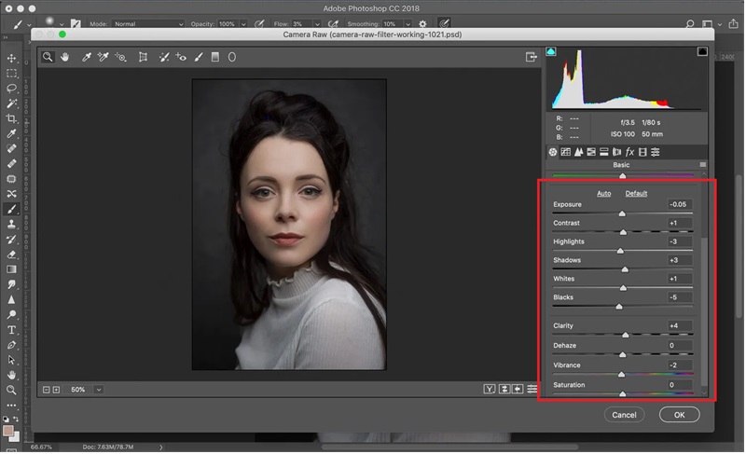Click the Exposure value field
The height and width of the screenshot is (454, 746).
[x=680, y=204]
